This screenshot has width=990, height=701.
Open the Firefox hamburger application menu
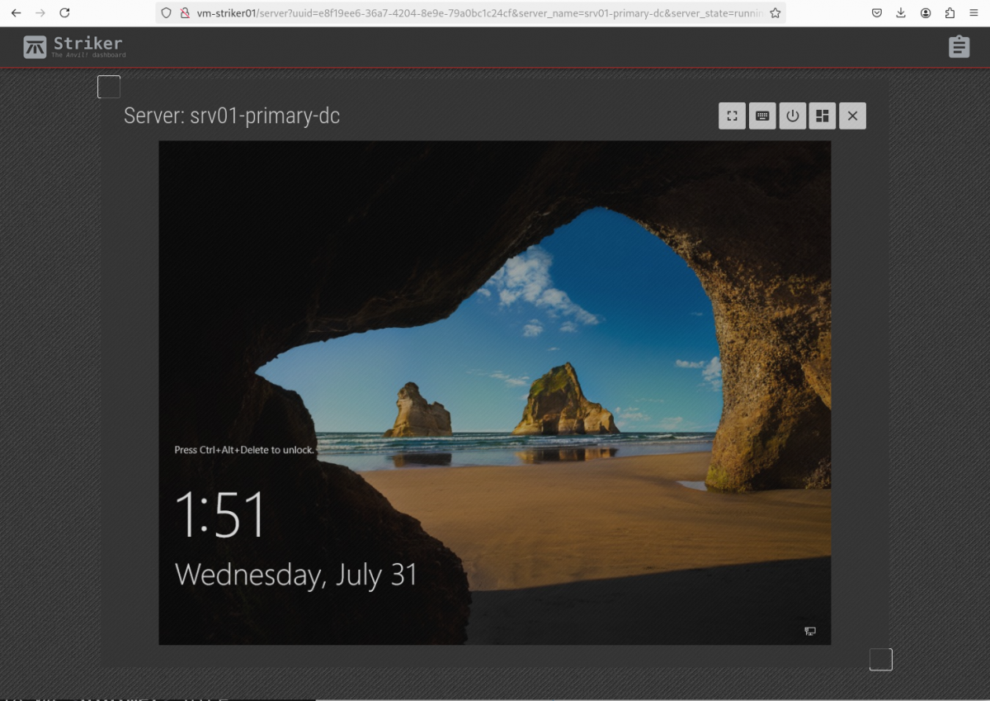[x=974, y=13]
